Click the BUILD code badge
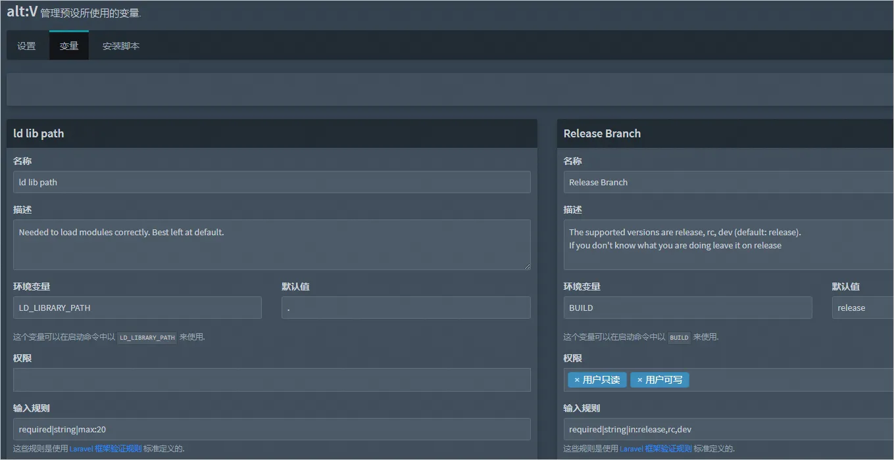This screenshot has height=460, width=894. click(679, 338)
